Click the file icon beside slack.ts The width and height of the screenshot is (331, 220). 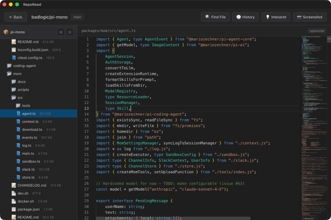click(x=18, y=169)
